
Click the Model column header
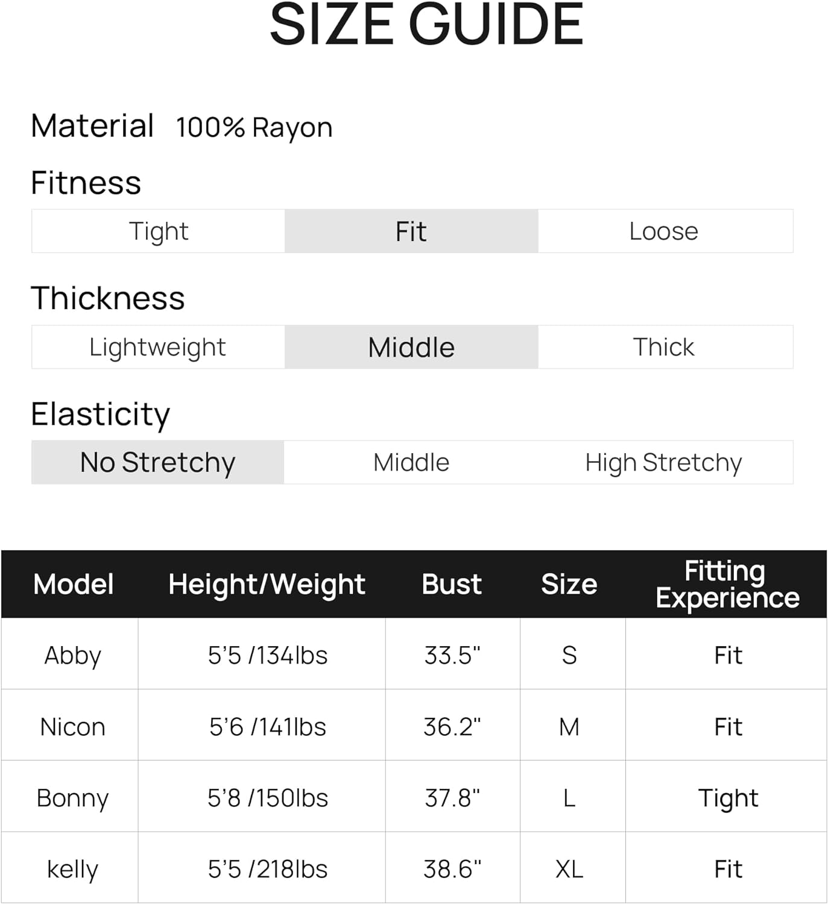pyautogui.click(x=74, y=584)
